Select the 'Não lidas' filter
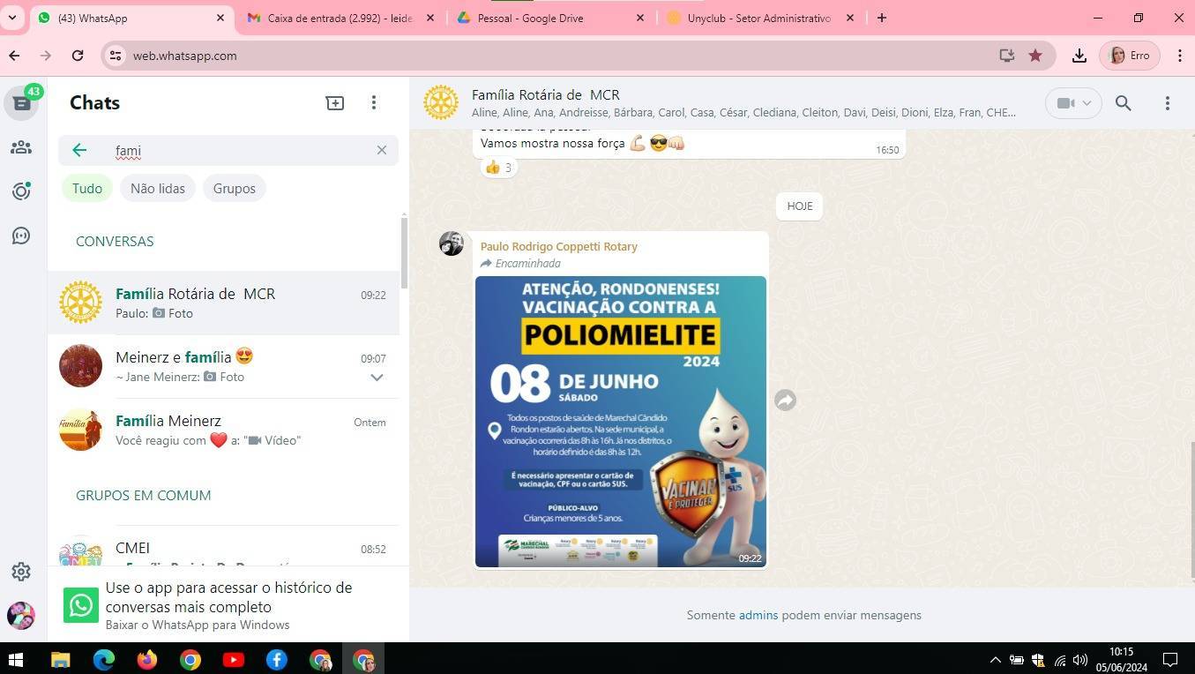 (158, 188)
